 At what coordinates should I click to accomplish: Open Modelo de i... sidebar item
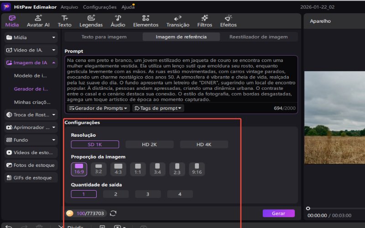tap(31, 76)
